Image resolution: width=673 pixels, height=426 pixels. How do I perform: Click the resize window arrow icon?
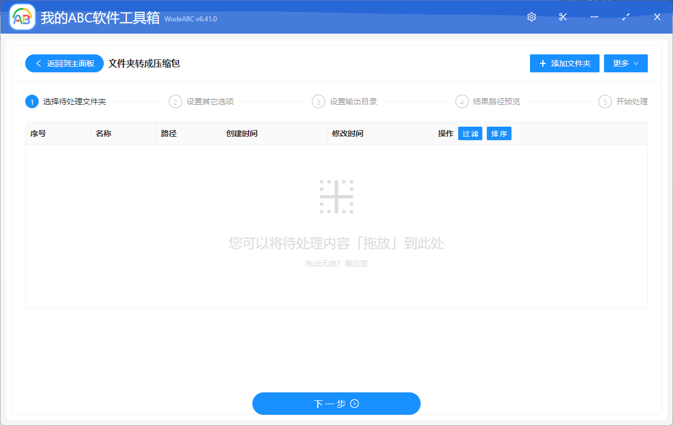coord(625,17)
